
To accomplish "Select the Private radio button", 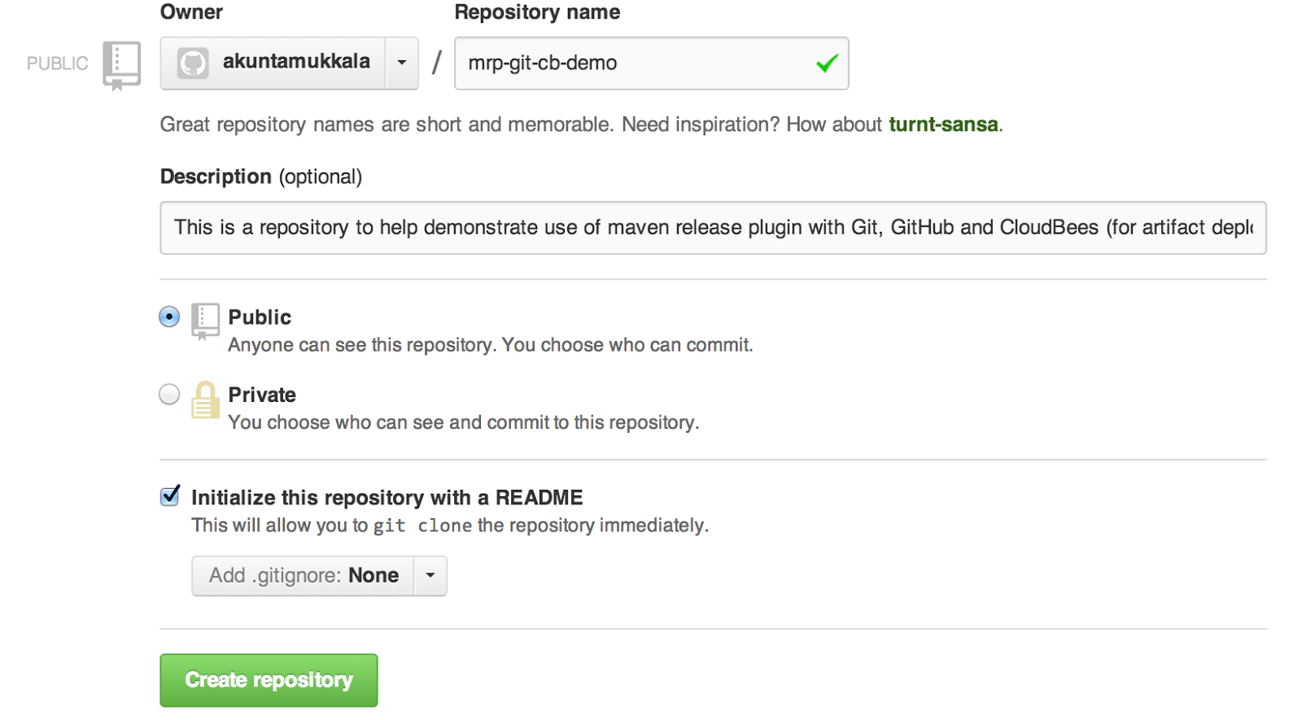I will (x=169, y=395).
